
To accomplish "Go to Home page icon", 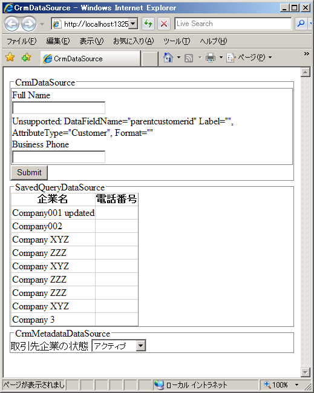I will [168, 58].
